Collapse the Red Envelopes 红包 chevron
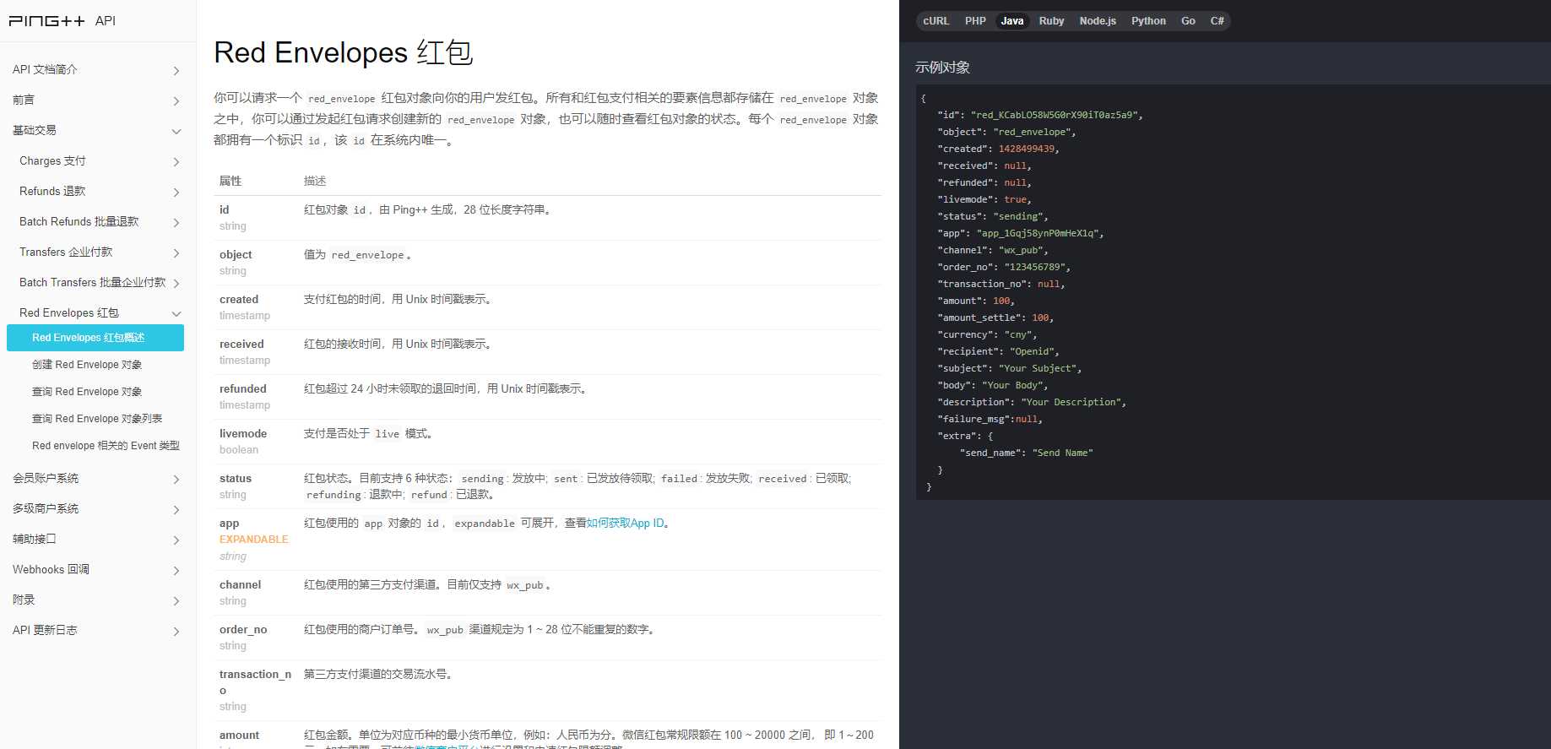Image resolution: width=1551 pixels, height=749 pixels. [176, 314]
